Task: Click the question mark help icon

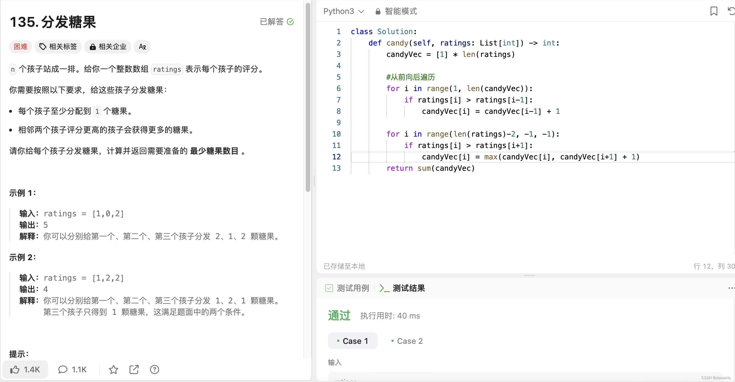Action: tap(154, 369)
